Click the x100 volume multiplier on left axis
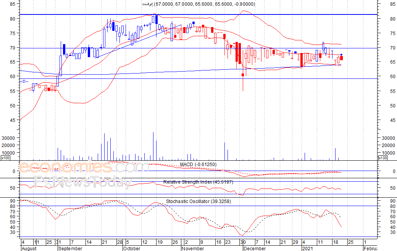 5,158
